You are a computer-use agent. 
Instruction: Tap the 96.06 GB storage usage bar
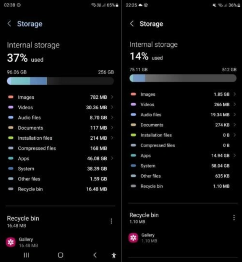[x=61, y=81]
